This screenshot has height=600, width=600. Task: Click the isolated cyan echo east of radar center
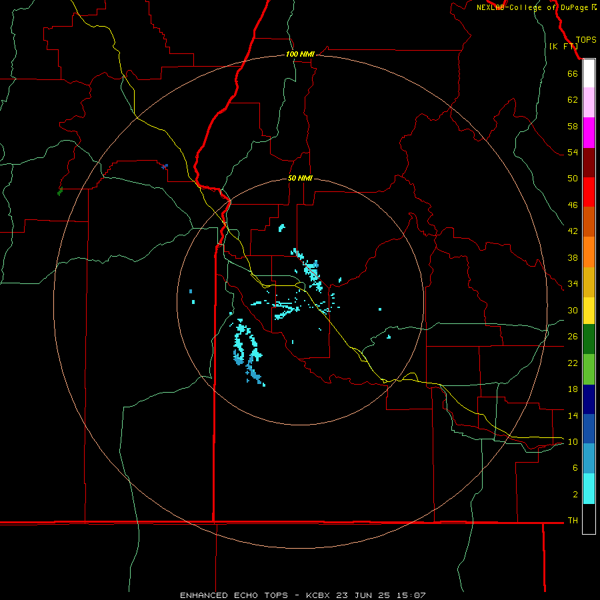click(380, 309)
